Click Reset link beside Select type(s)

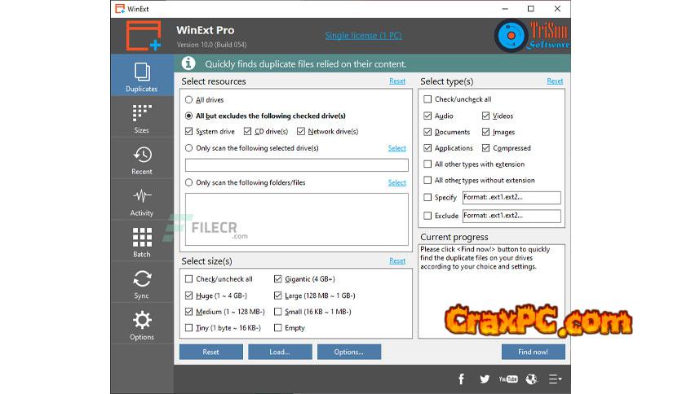point(555,81)
